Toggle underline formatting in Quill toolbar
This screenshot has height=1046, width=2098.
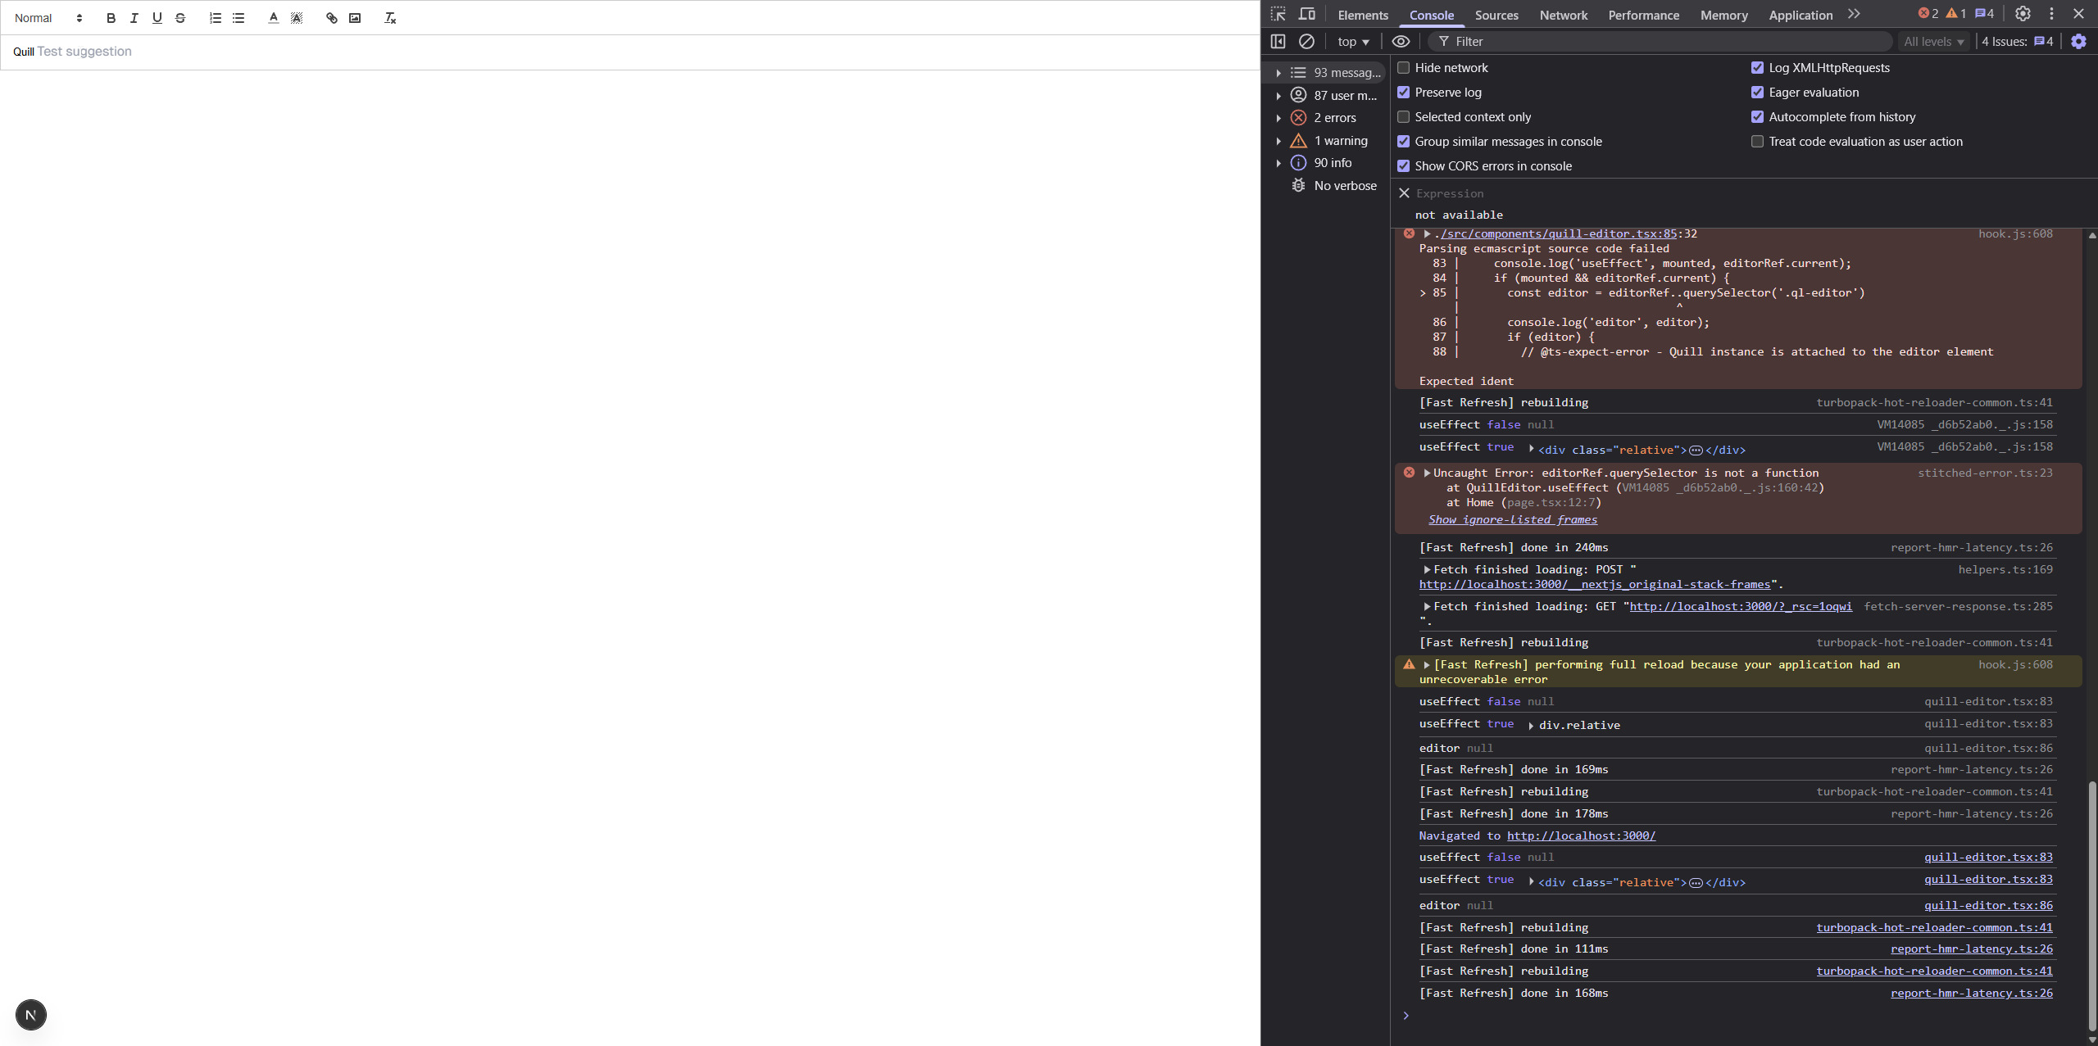[x=157, y=18]
